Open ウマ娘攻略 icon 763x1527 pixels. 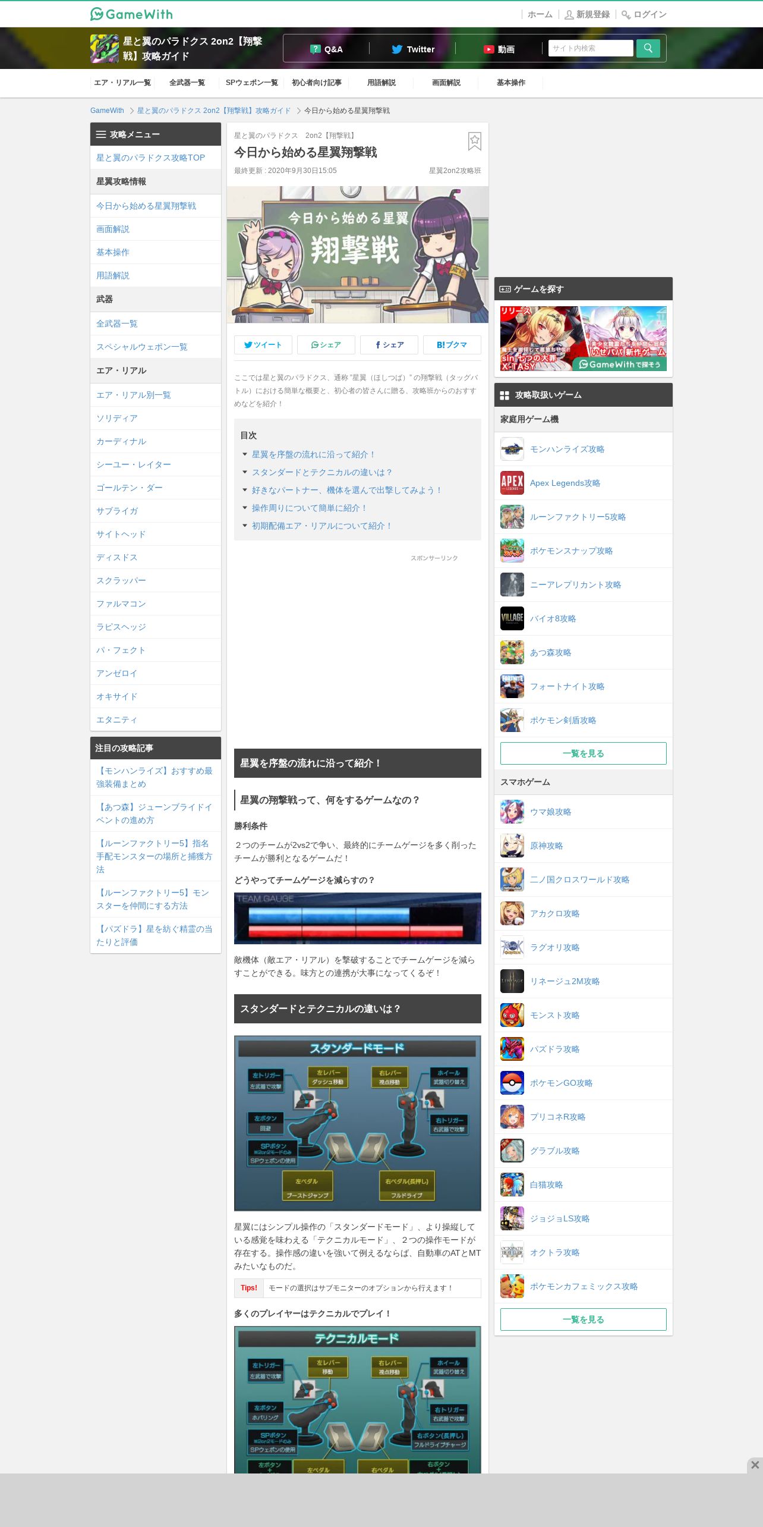tap(512, 812)
